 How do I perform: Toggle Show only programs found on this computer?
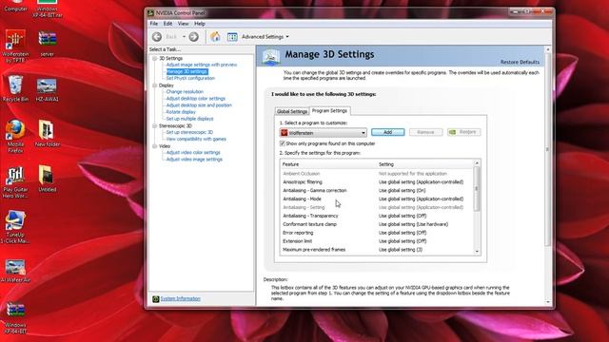coord(283,143)
